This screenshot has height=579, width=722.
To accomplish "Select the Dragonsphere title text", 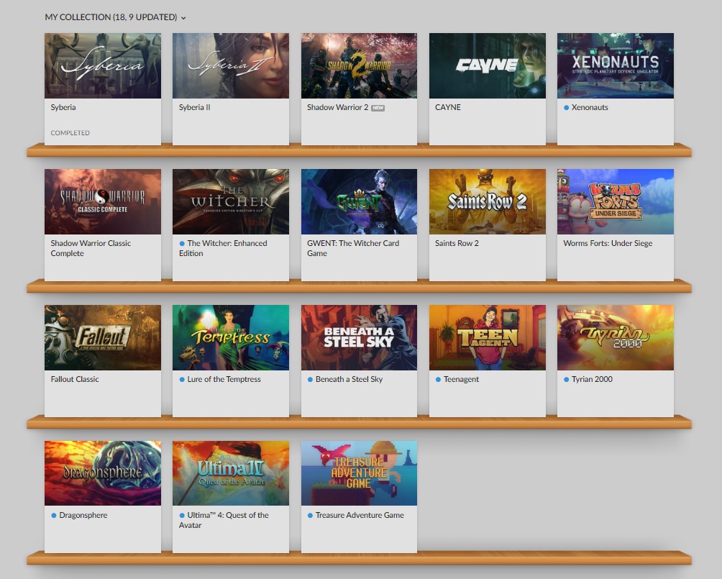I will coord(83,515).
